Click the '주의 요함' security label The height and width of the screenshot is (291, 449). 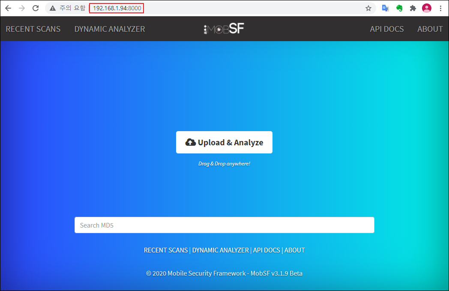click(72, 8)
